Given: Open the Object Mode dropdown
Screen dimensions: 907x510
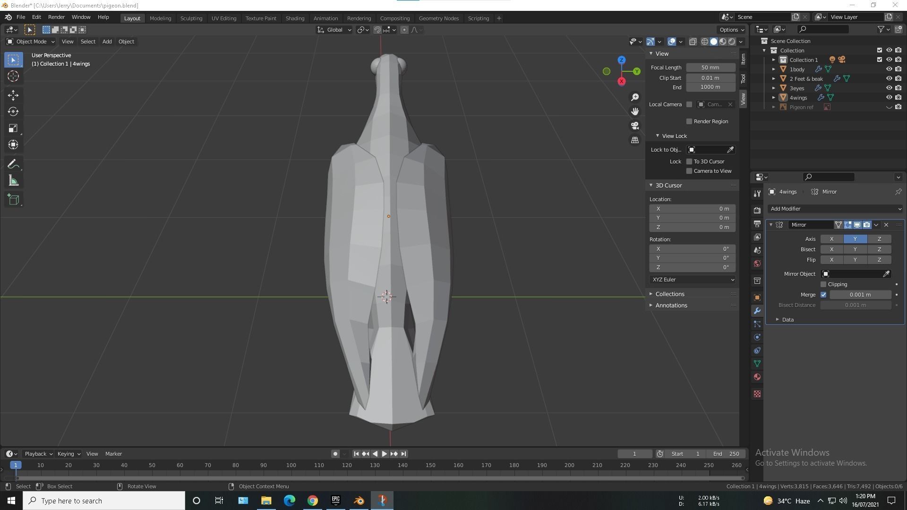Looking at the screenshot, I should click(31, 42).
